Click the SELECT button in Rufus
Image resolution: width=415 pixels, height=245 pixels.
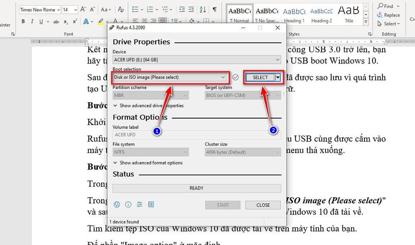[x=260, y=77]
